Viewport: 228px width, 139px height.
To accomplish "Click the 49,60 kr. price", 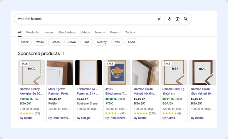I will coord(83,99).
